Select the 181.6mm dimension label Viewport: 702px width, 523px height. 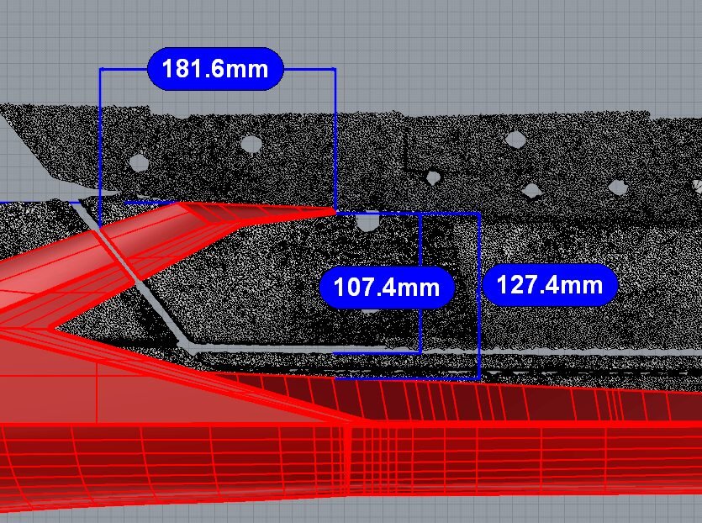[x=215, y=69]
